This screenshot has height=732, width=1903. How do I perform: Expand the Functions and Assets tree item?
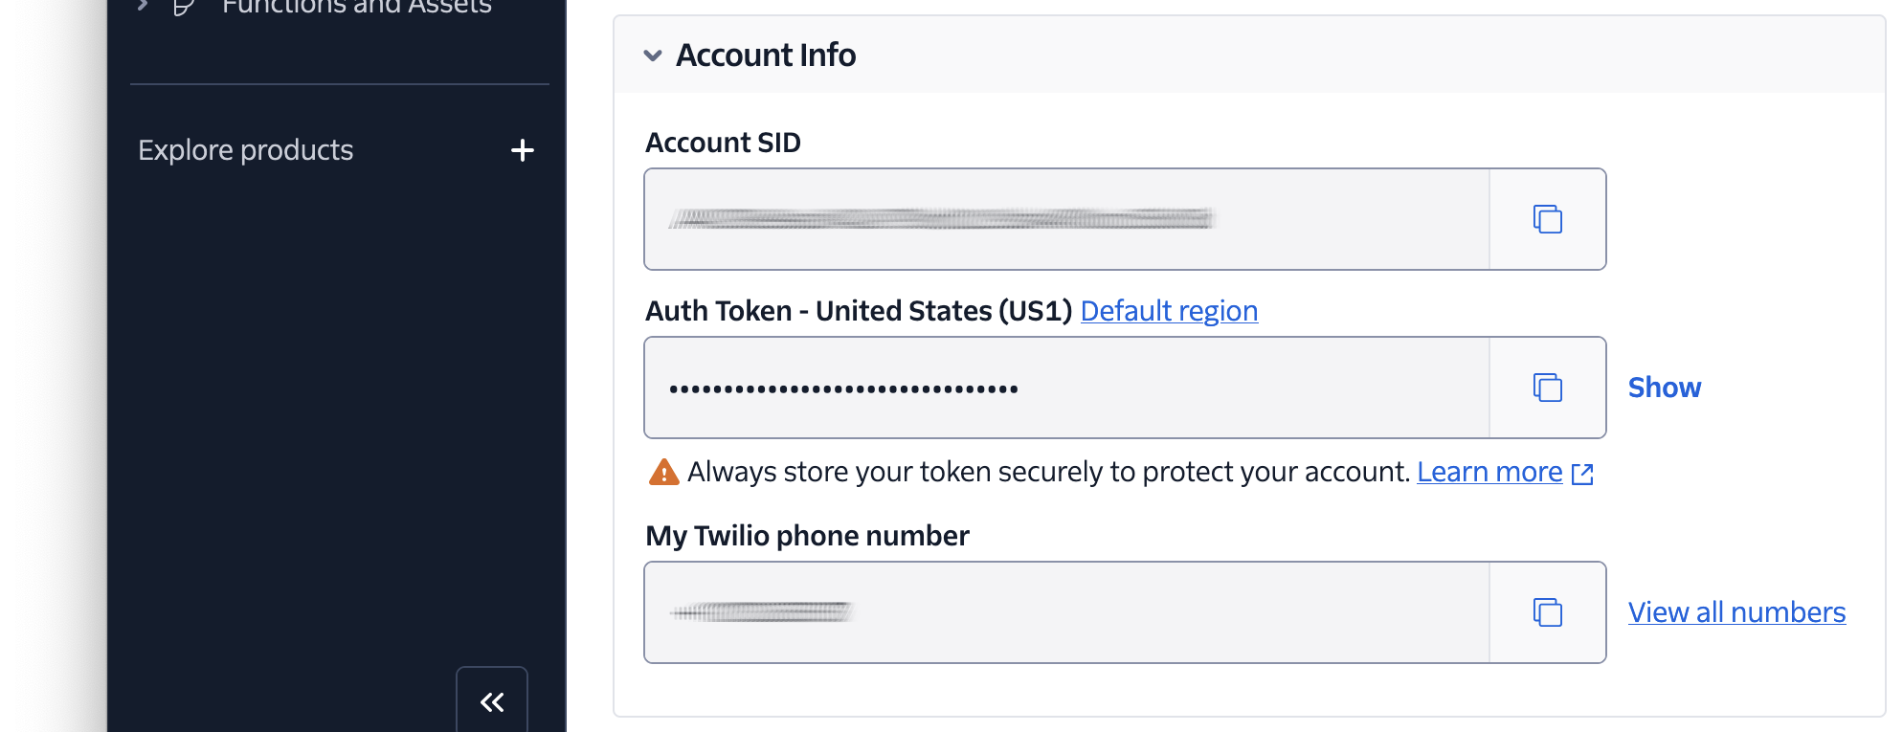142,5
